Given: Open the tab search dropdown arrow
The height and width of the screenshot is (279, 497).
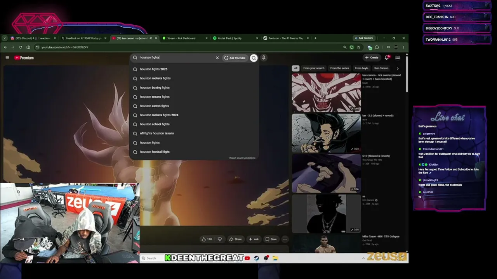Looking at the screenshot, I should (x=4, y=38).
